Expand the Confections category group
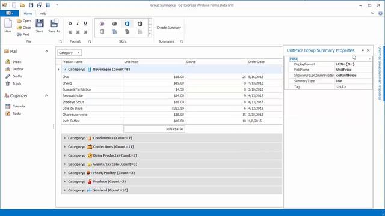 pyautogui.click(x=65, y=146)
